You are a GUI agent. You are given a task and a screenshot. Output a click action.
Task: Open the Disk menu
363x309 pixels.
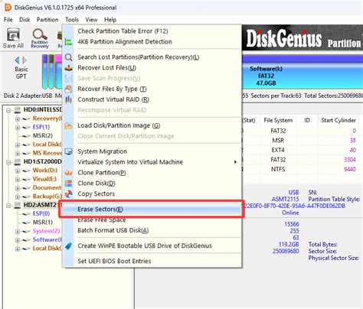click(25, 20)
